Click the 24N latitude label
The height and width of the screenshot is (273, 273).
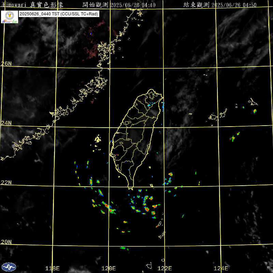click(6, 123)
